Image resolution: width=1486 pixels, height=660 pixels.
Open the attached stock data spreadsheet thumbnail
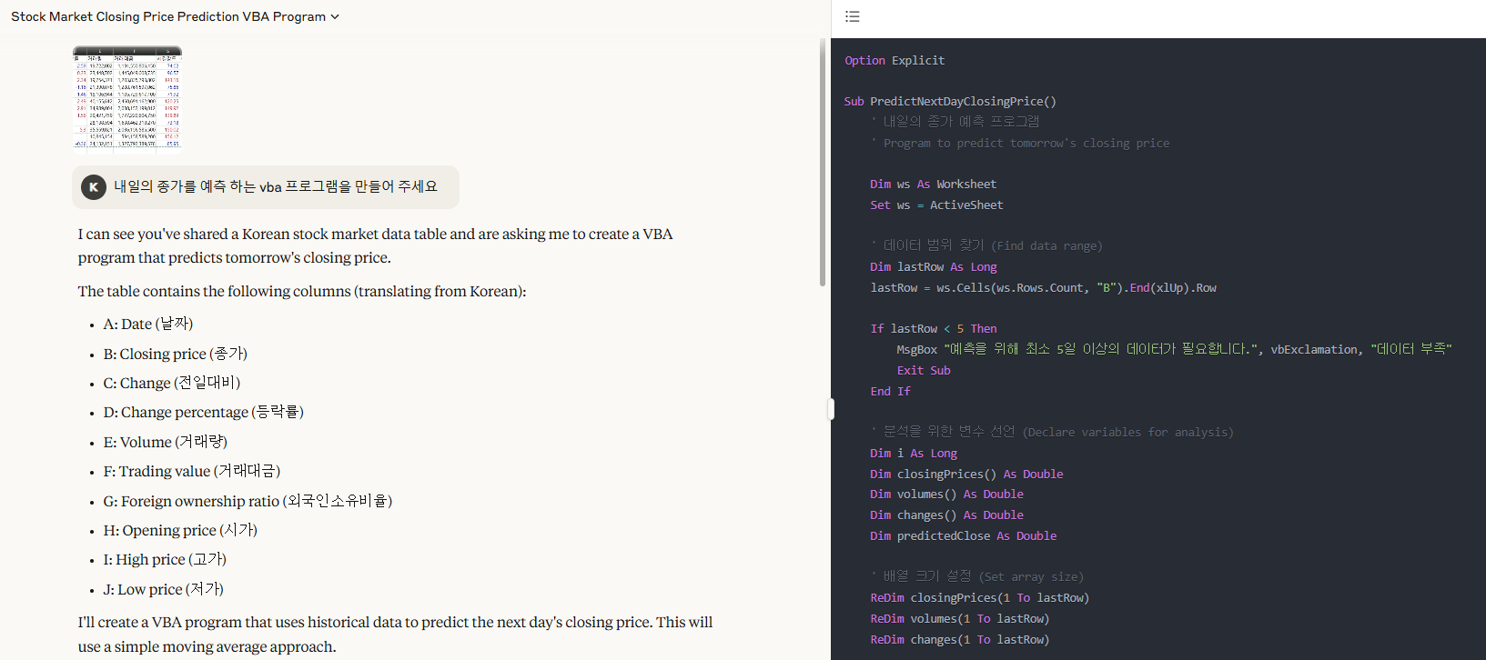(127, 98)
